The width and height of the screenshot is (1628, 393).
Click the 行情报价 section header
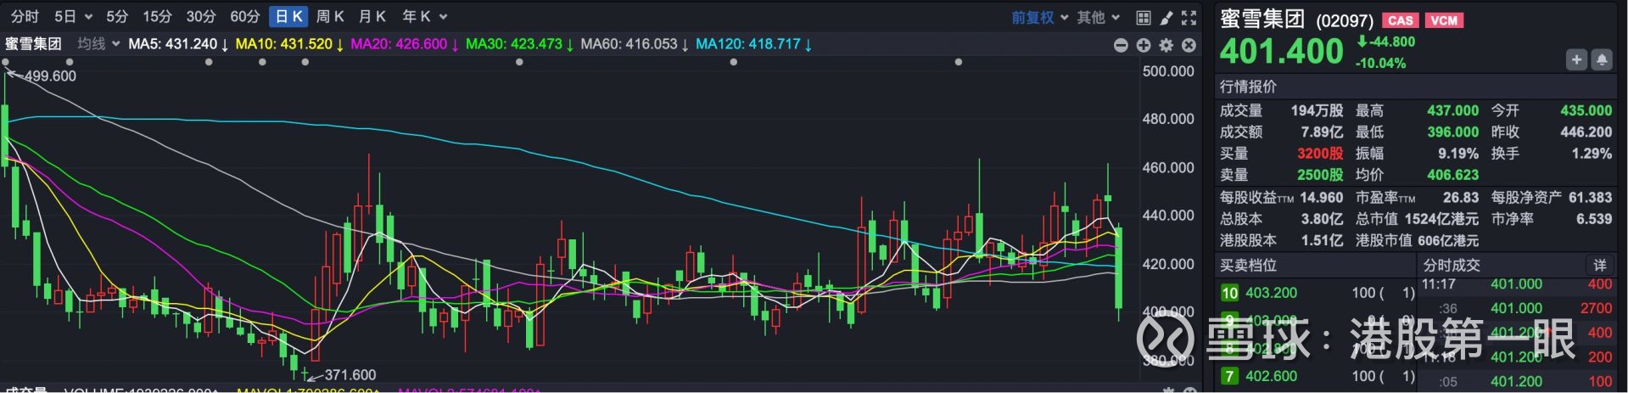tap(1248, 87)
